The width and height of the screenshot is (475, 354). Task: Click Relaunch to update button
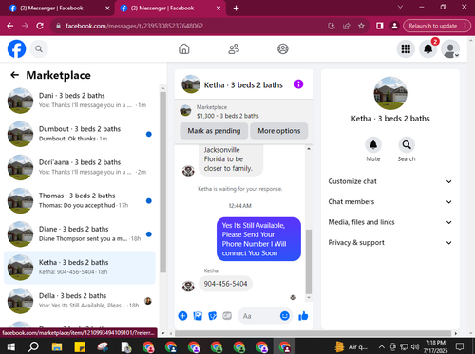click(433, 26)
